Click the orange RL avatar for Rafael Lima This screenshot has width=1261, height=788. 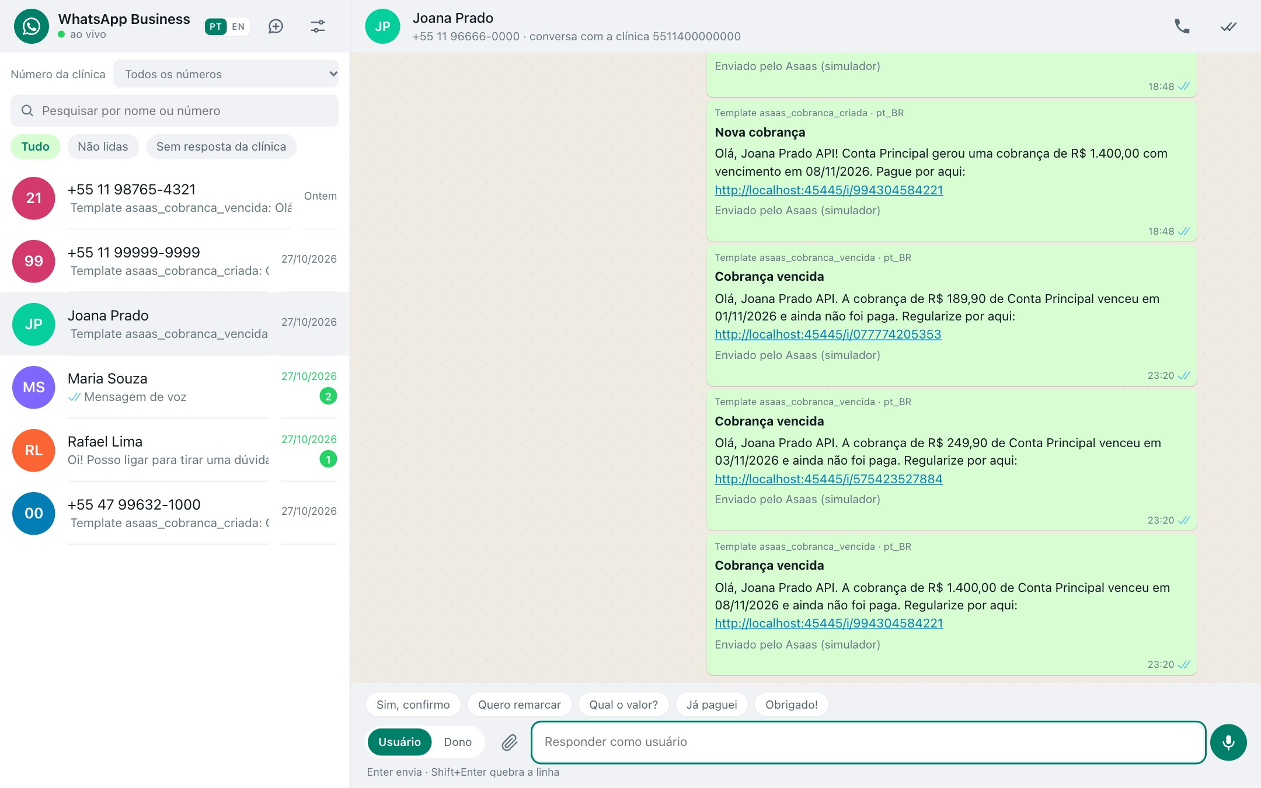pyautogui.click(x=34, y=450)
